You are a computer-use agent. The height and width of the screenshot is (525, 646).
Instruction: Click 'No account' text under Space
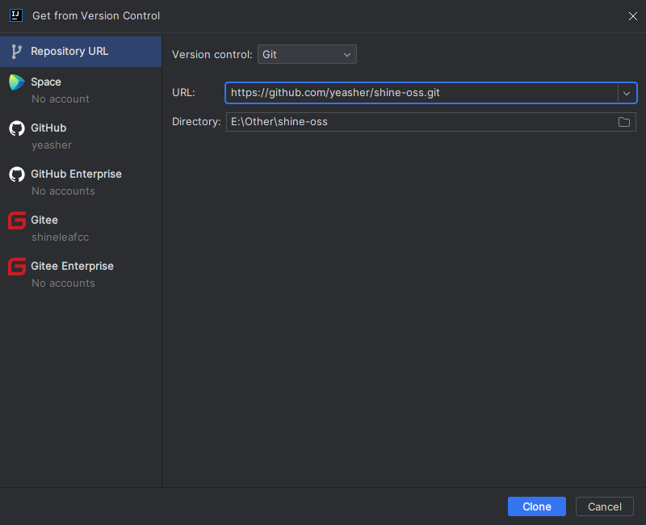[x=60, y=99]
